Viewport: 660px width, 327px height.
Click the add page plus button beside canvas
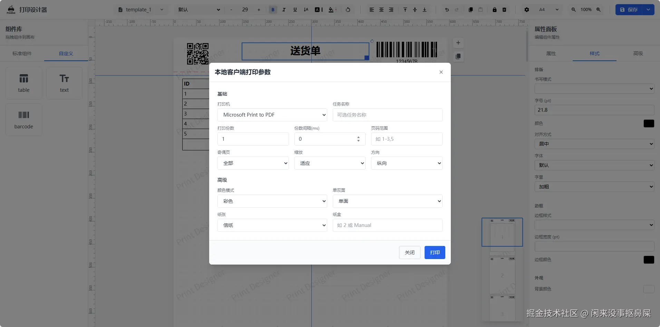pyautogui.click(x=458, y=43)
